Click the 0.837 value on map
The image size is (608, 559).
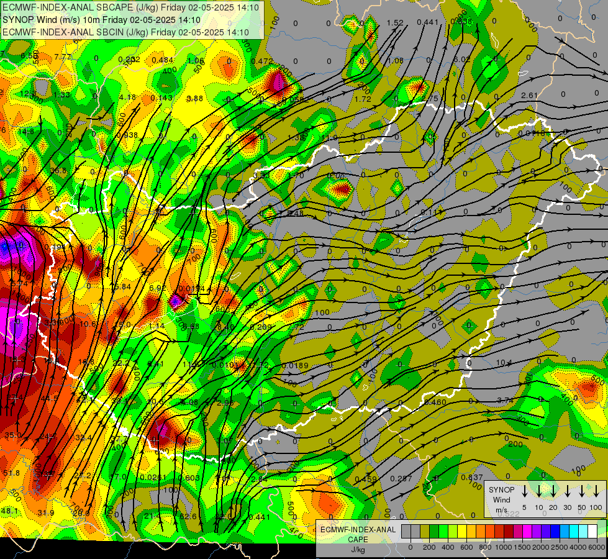(472, 478)
